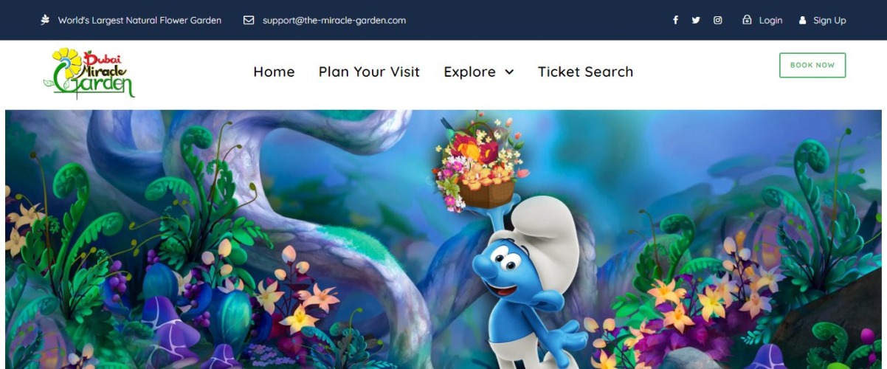This screenshot has height=369, width=887.
Task: Go to the Home menu item
Action: [x=274, y=72]
